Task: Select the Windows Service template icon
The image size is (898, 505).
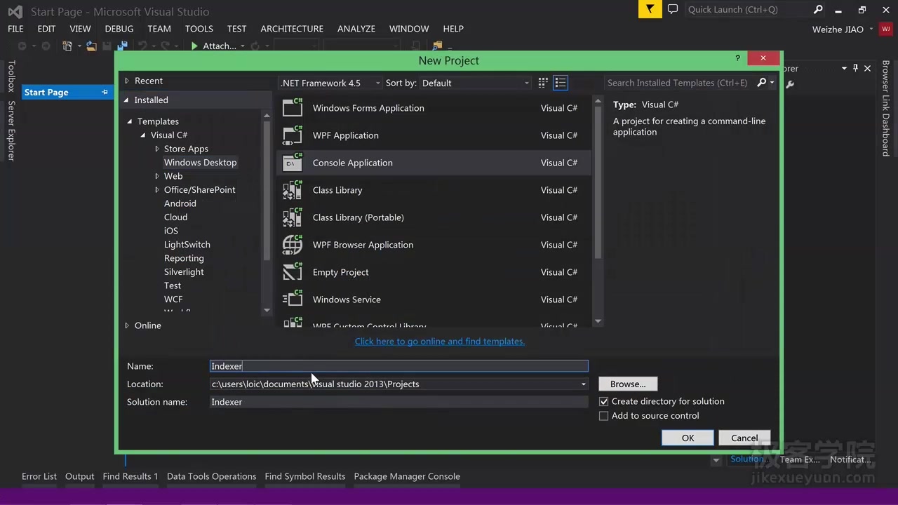Action: pos(293,299)
